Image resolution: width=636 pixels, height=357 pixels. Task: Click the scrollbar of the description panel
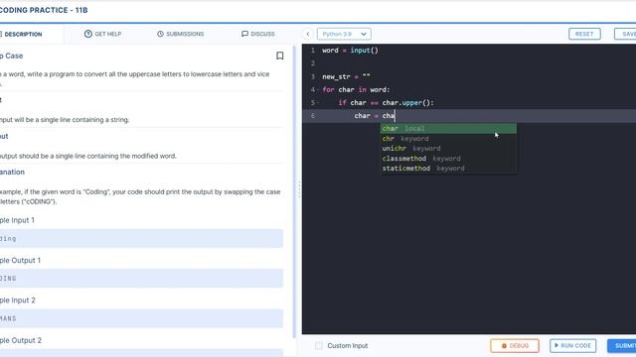(294, 191)
